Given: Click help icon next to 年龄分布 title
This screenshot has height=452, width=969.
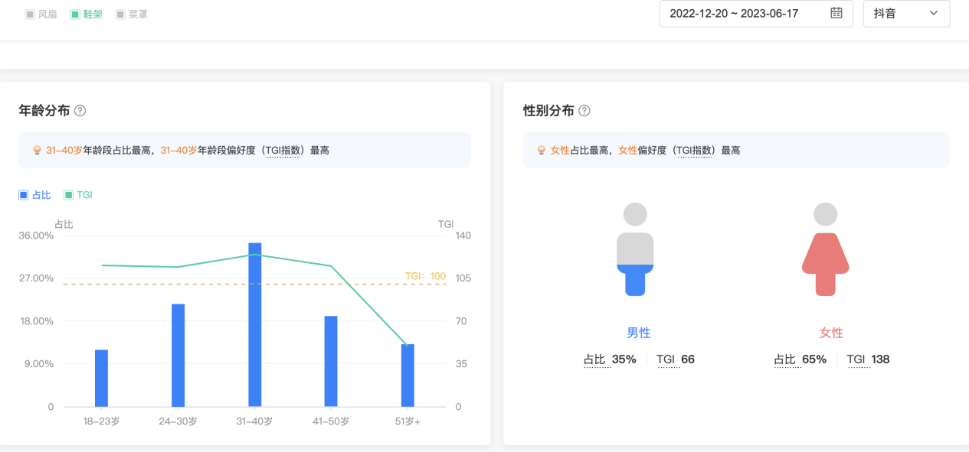Looking at the screenshot, I should pyautogui.click(x=80, y=111).
